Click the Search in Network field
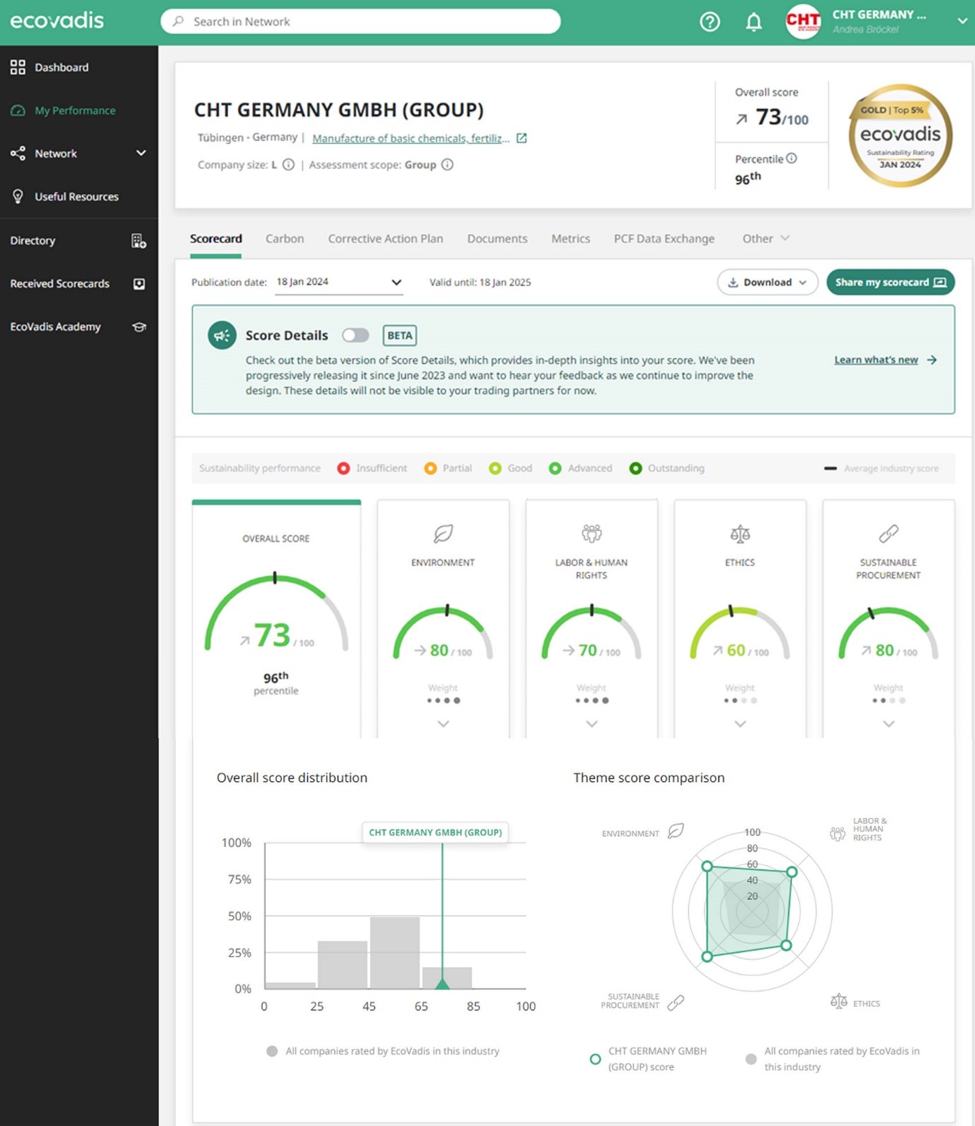Screen dimensions: 975x1126 361,21
